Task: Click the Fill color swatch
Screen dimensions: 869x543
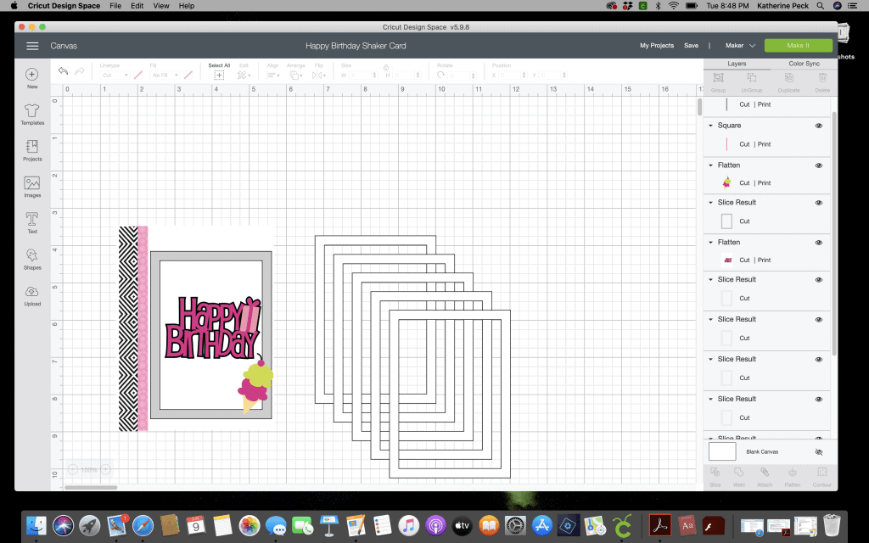Action: pos(188,75)
